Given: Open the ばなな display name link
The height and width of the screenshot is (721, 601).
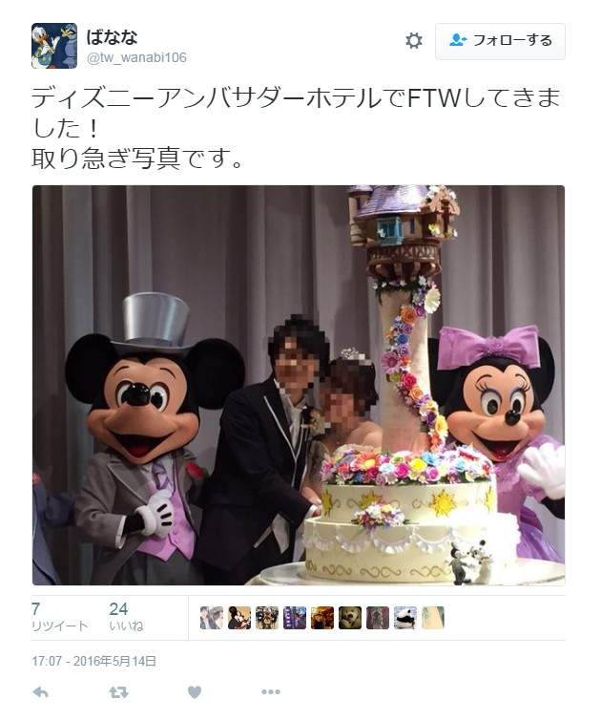Looking at the screenshot, I should tap(112, 36).
